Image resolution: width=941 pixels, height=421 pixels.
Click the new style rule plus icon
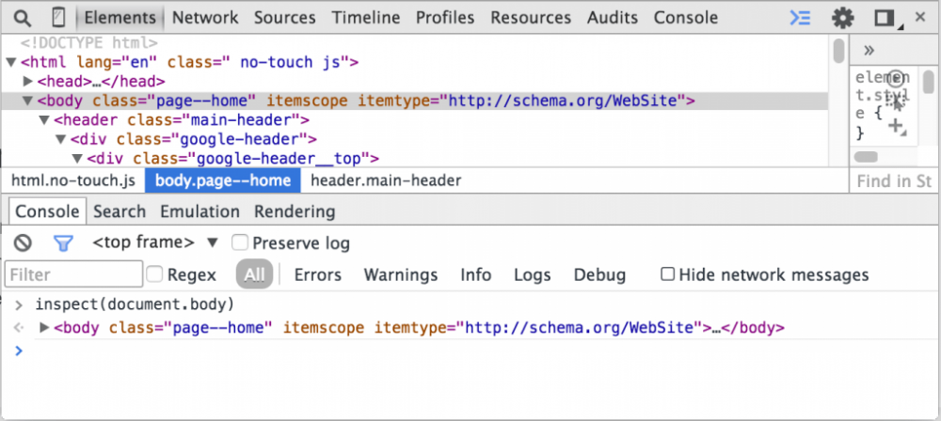pos(896,125)
